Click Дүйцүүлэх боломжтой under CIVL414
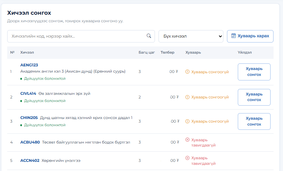 coord(45,101)
